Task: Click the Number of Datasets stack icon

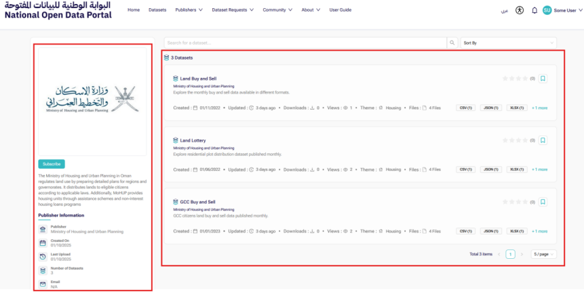Action: tap(43, 270)
